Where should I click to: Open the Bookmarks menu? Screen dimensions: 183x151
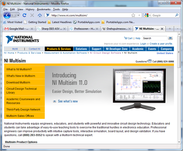pos(44,9)
